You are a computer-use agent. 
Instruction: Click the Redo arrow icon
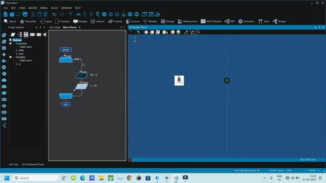pyautogui.click(x=62, y=14)
